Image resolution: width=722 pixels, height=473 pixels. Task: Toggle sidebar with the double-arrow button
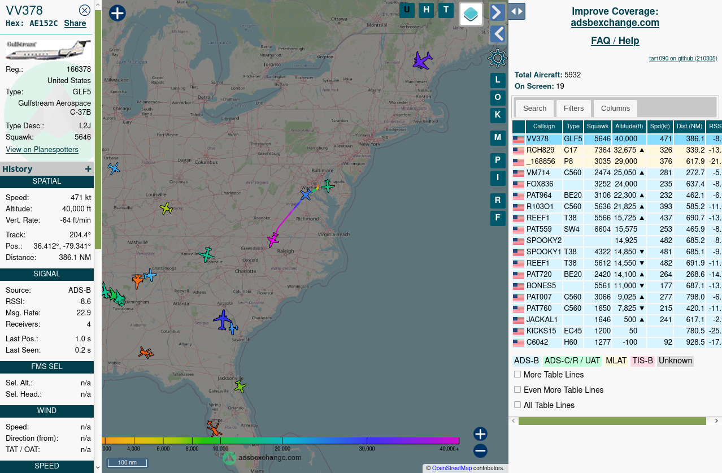[x=516, y=11]
